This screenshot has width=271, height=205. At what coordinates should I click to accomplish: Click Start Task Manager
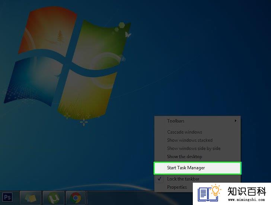[197, 168]
